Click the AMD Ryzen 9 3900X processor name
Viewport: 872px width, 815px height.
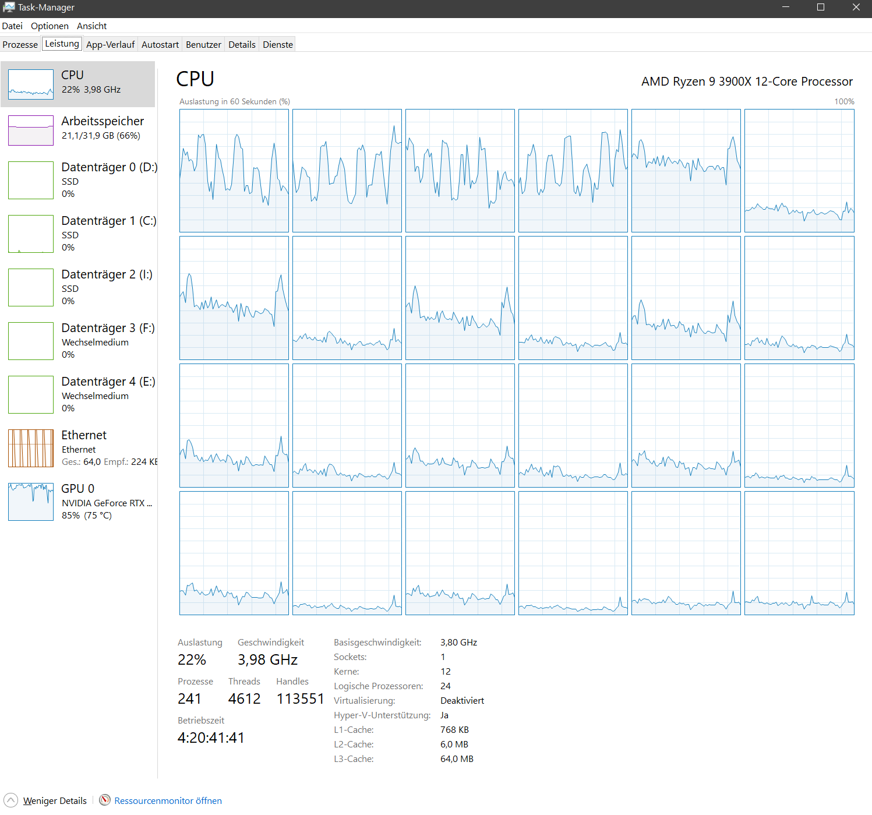pyautogui.click(x=747, y=82)
